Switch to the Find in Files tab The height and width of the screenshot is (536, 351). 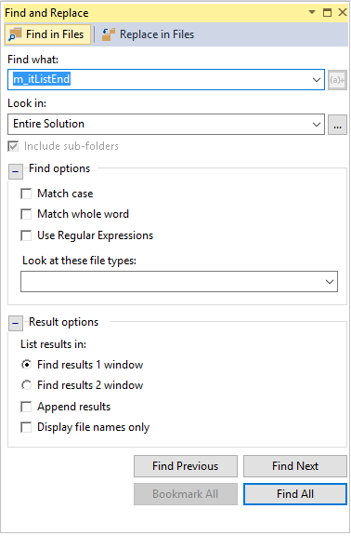pyautogui.click(x=47, y=34)
